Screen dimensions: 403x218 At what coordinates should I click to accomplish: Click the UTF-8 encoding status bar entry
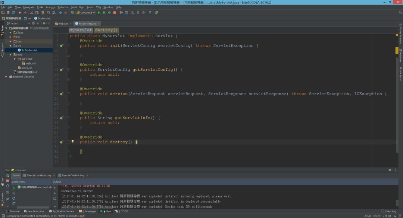tap(387, 216)
